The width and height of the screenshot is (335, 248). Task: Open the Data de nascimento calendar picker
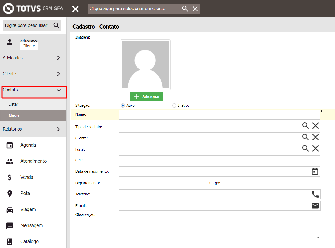[x=315, y=171]
